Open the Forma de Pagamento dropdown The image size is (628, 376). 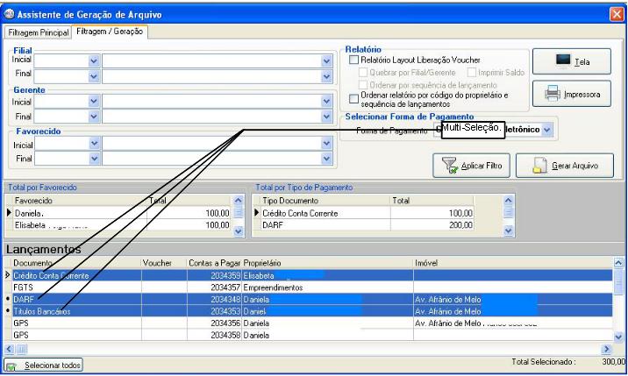pos(547,130)
